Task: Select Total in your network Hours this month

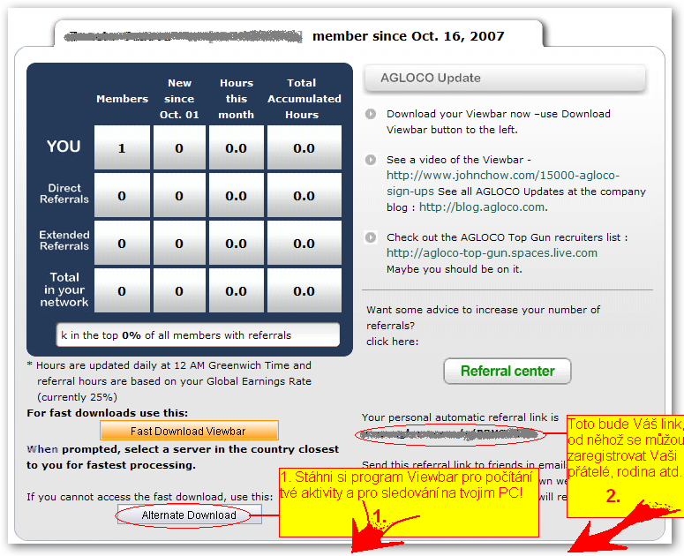Action: coord(236,290)
